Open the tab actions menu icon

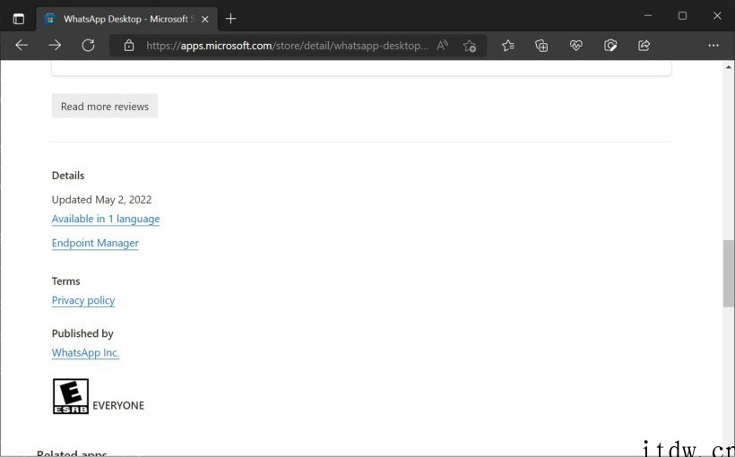(18, 19)
